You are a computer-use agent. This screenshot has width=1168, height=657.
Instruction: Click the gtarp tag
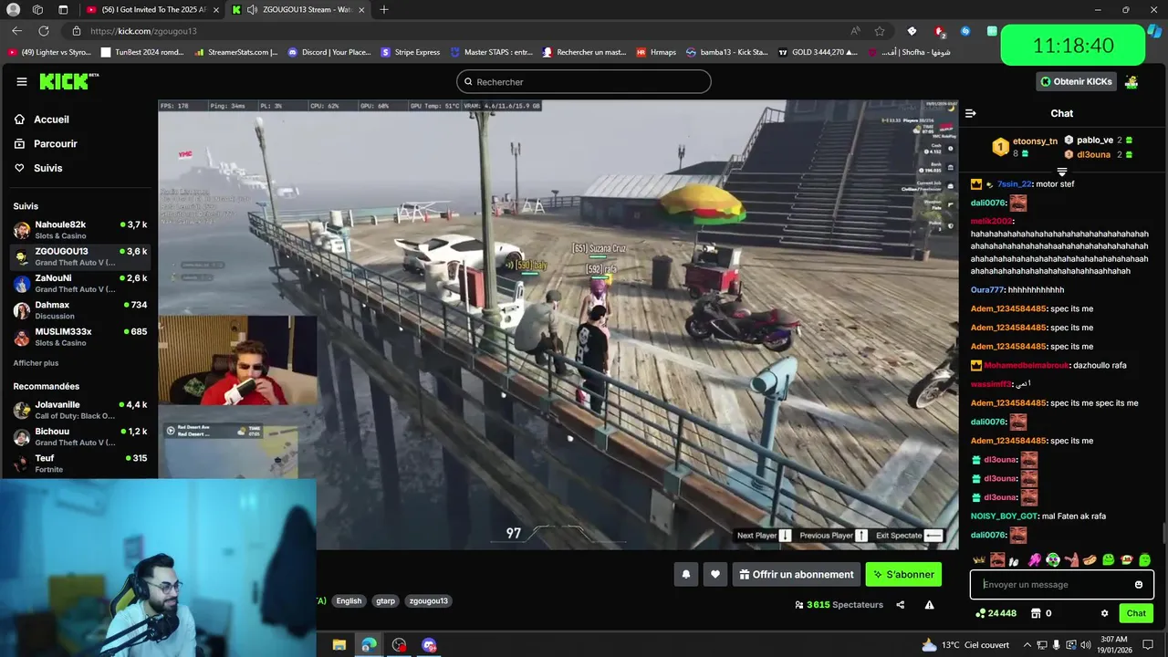click(x=386, y=601)
